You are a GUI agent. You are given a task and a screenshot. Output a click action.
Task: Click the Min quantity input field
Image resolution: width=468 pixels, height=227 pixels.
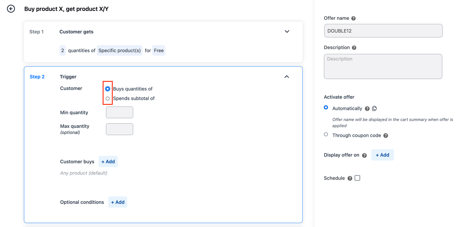(x=119, y=112)
